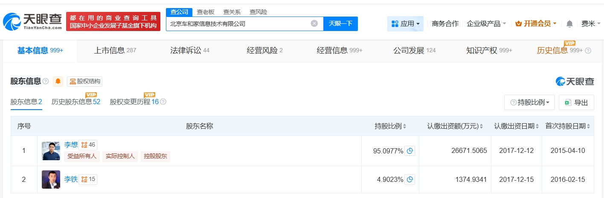Image resolution: width=604 pixels, height=198 pixels.
Task: Expand 企业级产品 dropdown menu
Action: coord(486,24)
